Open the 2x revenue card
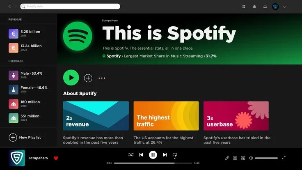Screen dimensions: 302x170 click(x=96, y=116)
